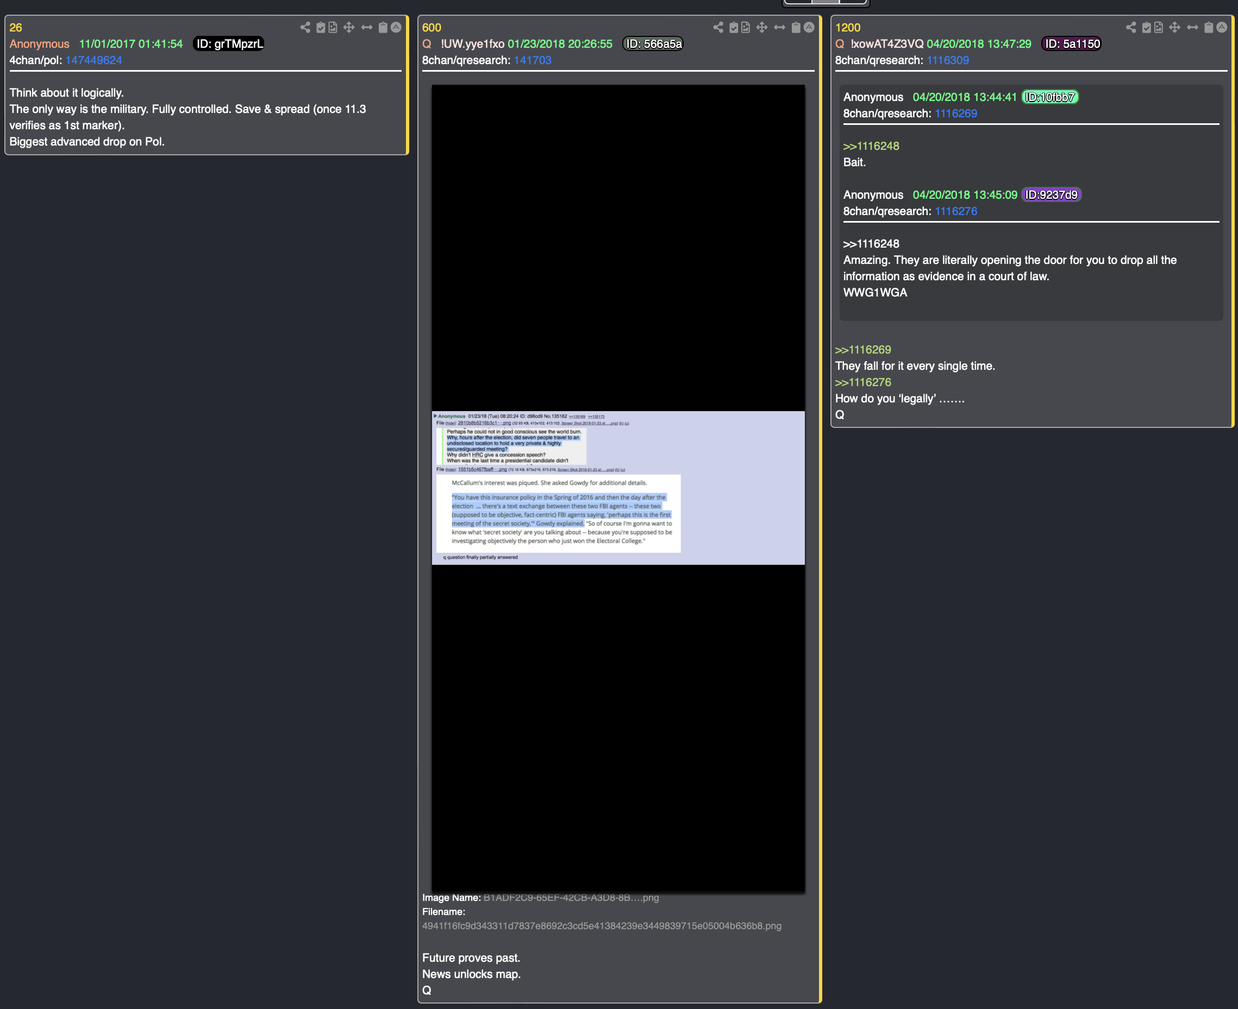Click tripcode !xowAT4Z3VQ

887,44
